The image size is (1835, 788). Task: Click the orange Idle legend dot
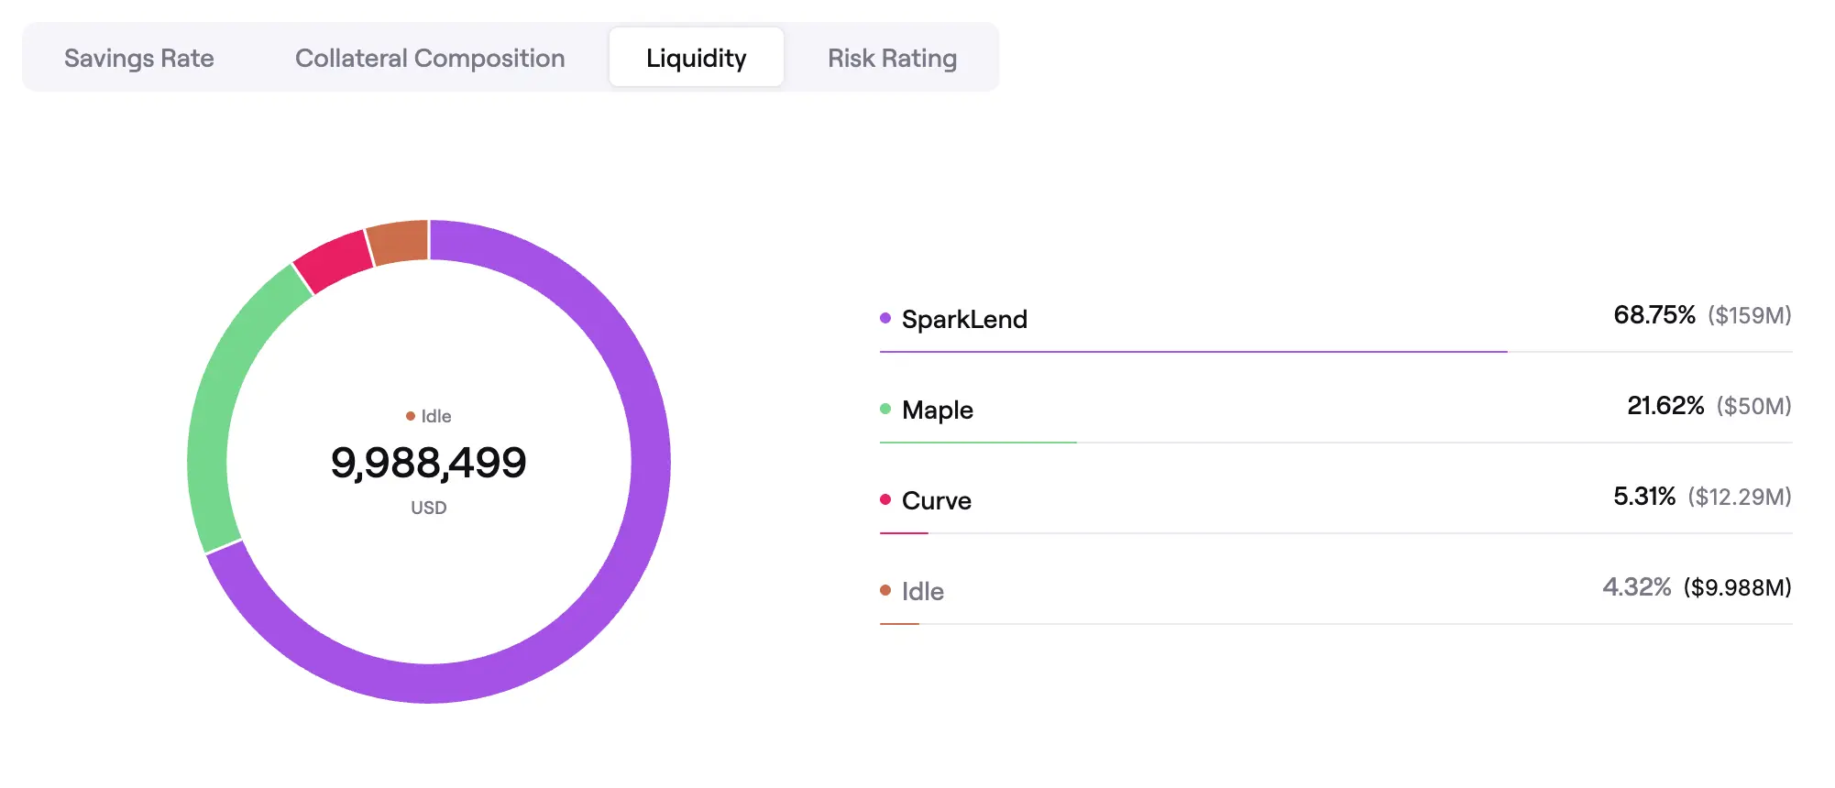[885, 590]
